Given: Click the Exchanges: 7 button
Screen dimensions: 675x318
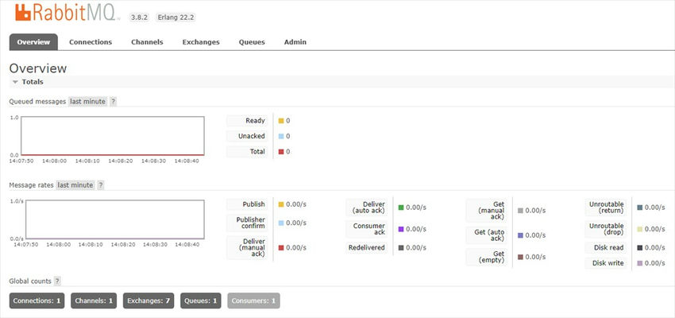Looking at the screenshot, I should [x=148, y=301].
